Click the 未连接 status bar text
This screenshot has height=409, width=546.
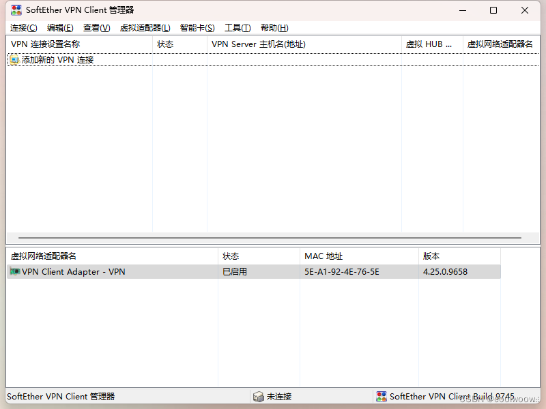279,397
